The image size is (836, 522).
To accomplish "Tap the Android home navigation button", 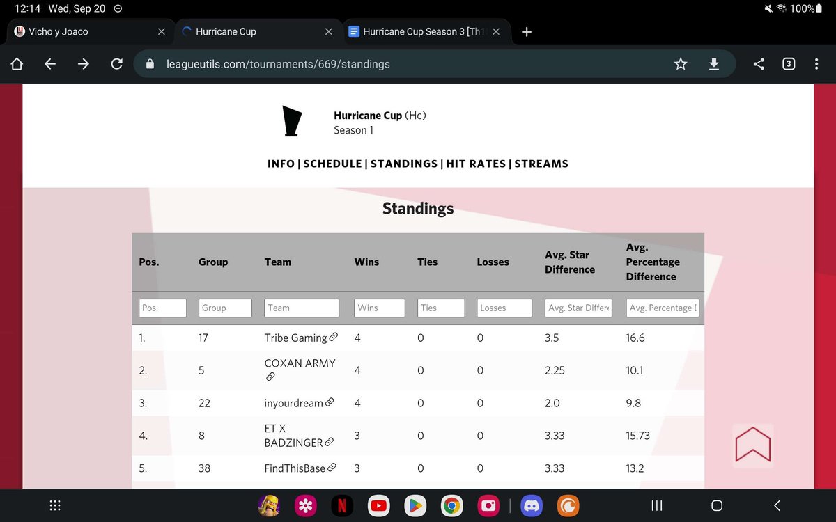I will point(717,506).
